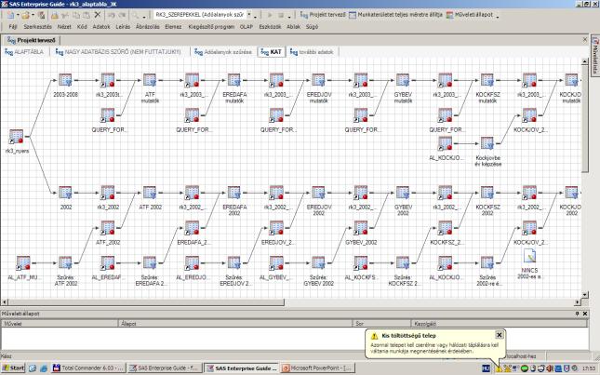Image resolution: width=600 pixels, height=375 pixels.
Task: Switch to the Adóalanyok szűrése tab
Action: click(x=223, y=52)
